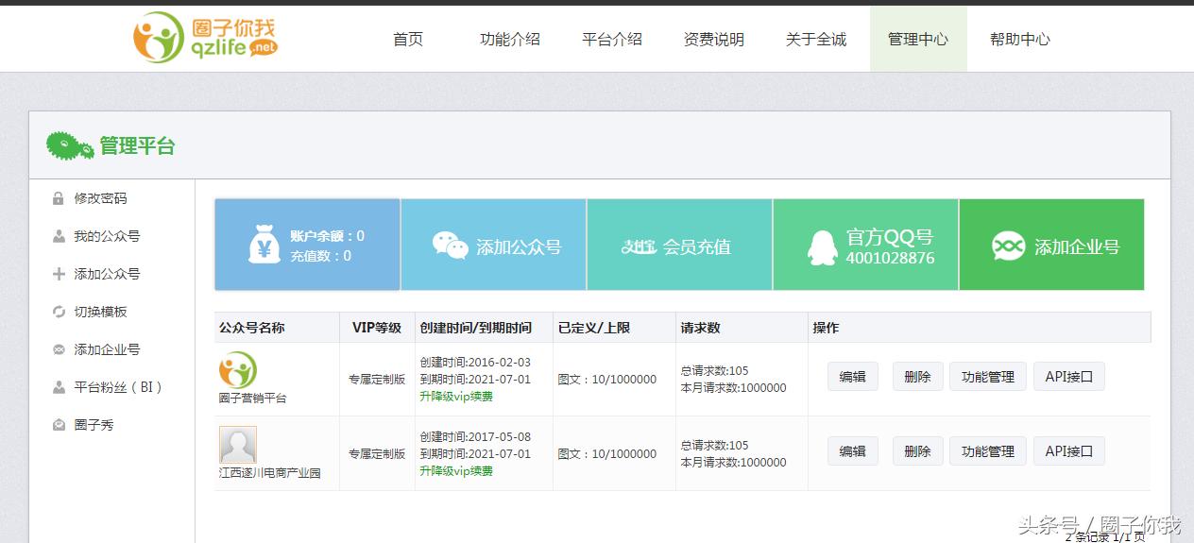Open 我的公众号 in the sidebar
Screen dimensions: 1194x543
(107, 236)
